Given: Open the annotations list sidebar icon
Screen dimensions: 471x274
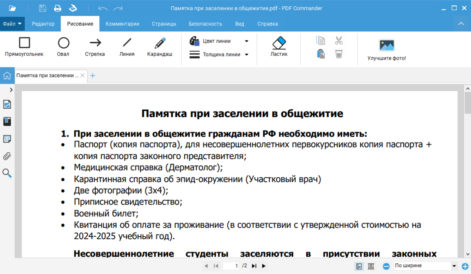Looking at the screenshot, I should 7,139.
